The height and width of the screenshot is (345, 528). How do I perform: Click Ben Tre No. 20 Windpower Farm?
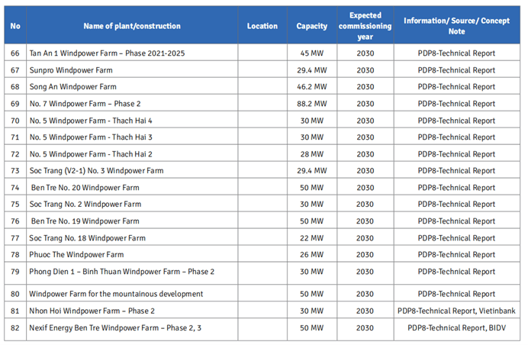(85, 188)
